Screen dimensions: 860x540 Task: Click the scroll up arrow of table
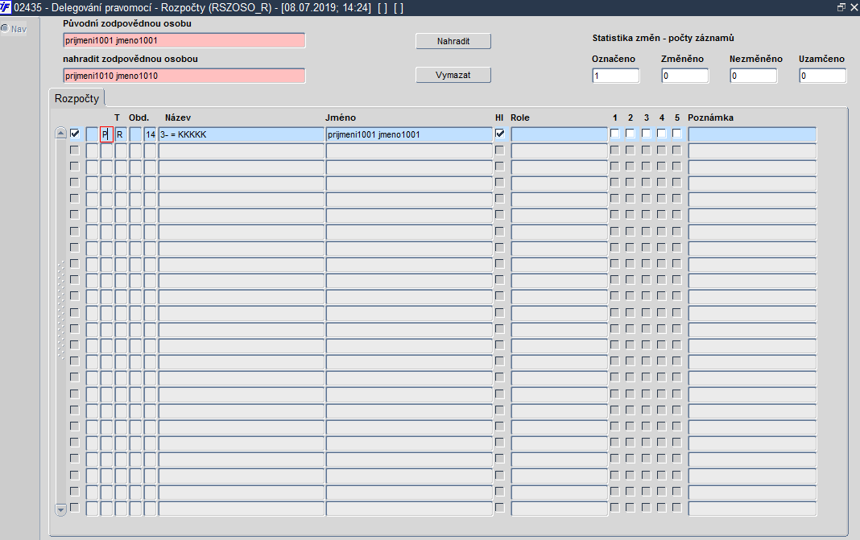coord(61,134)
